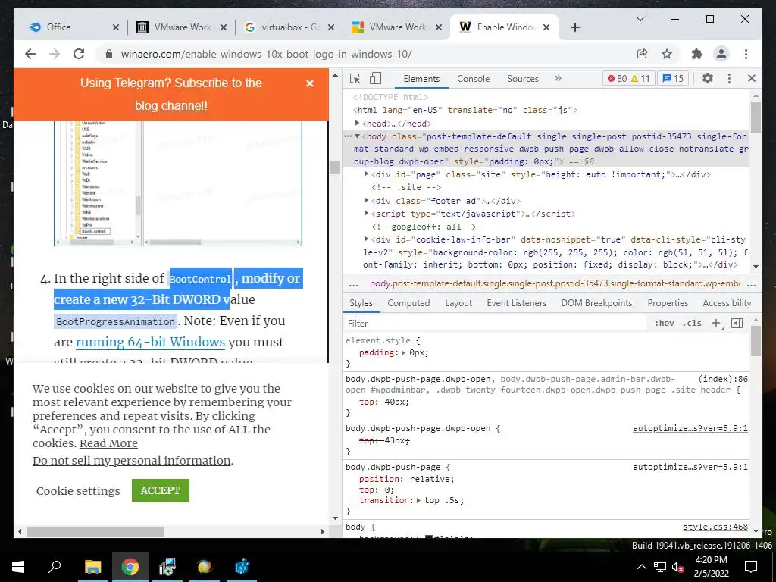Viewport: 776px width, 582px height.
Task: Open the Chrome extensions puzzle icon
Action: click(x=697, y=54)
